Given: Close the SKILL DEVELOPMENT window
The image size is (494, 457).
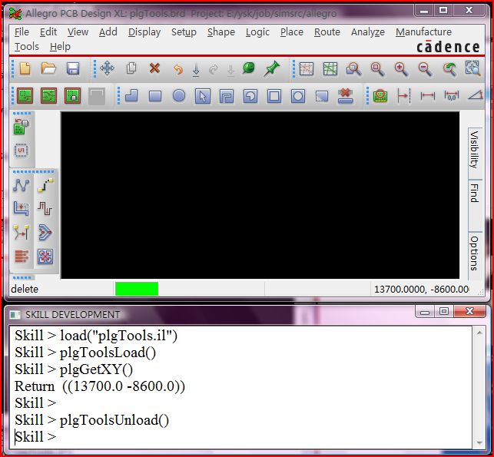Looking at the screenshot, I should click(x=469, y=312).
